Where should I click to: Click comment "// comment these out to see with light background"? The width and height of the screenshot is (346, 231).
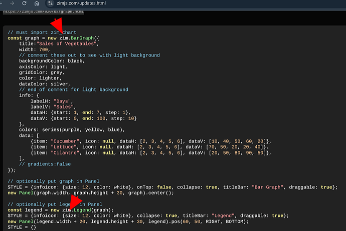click(x=89, y=55)
